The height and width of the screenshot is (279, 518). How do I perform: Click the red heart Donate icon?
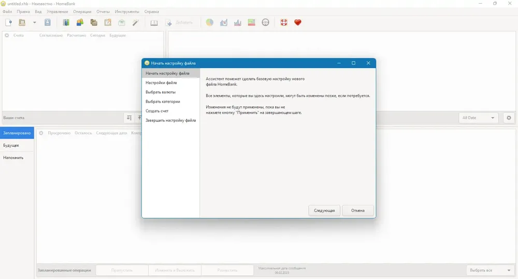[298, 22]
